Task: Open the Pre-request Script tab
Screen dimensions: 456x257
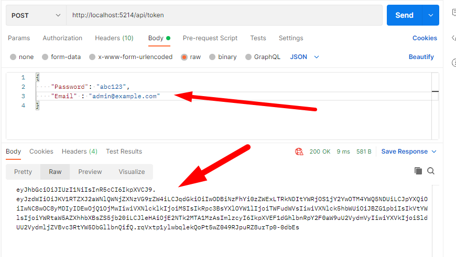Action: coord(210,38)
